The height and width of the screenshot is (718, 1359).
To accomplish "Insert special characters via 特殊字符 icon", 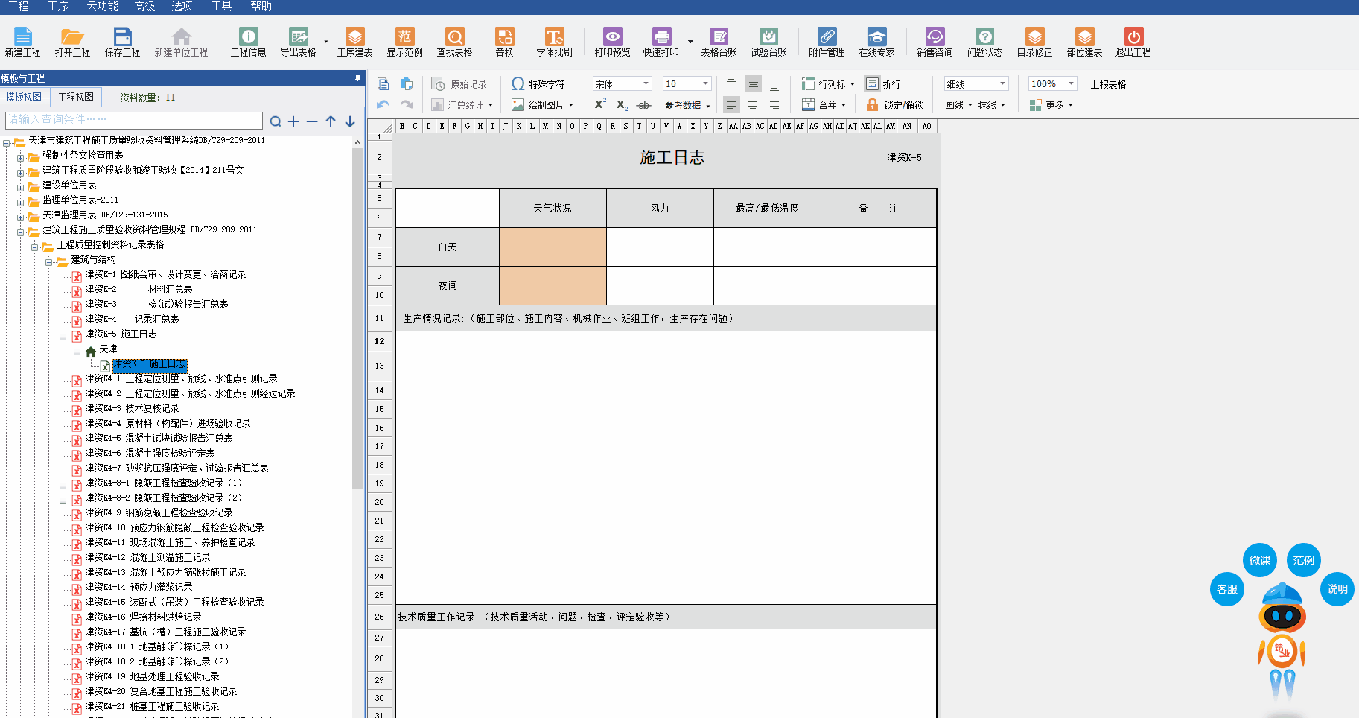I will 518,84.
